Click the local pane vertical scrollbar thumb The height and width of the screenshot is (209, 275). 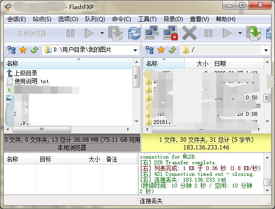point(136,77)
